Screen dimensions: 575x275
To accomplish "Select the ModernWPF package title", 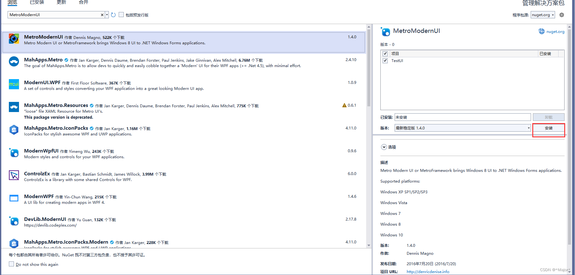I will click(x=39, y=197).
